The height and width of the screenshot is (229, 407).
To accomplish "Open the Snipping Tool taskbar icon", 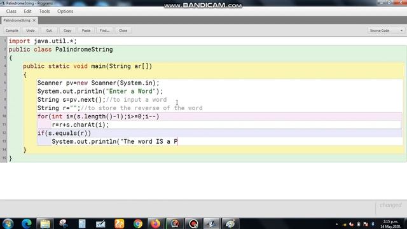I will click(x=64, y=223).
